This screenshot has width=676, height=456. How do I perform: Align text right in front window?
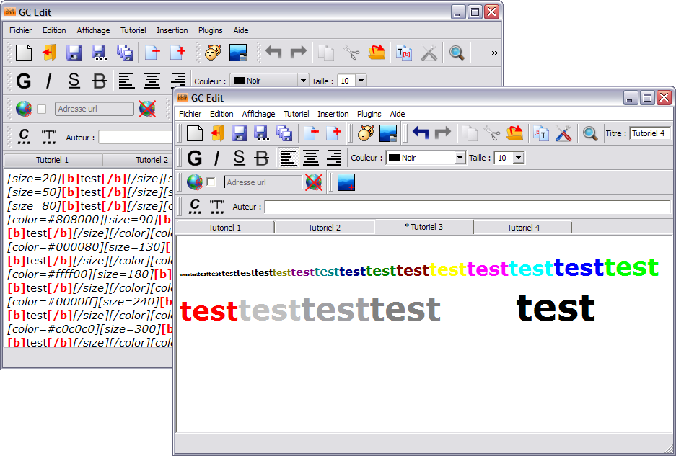coord(334,158)
